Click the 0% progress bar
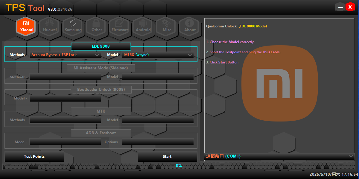The width and height of the screenshot is (359, 179). click(x=179, y=166)
